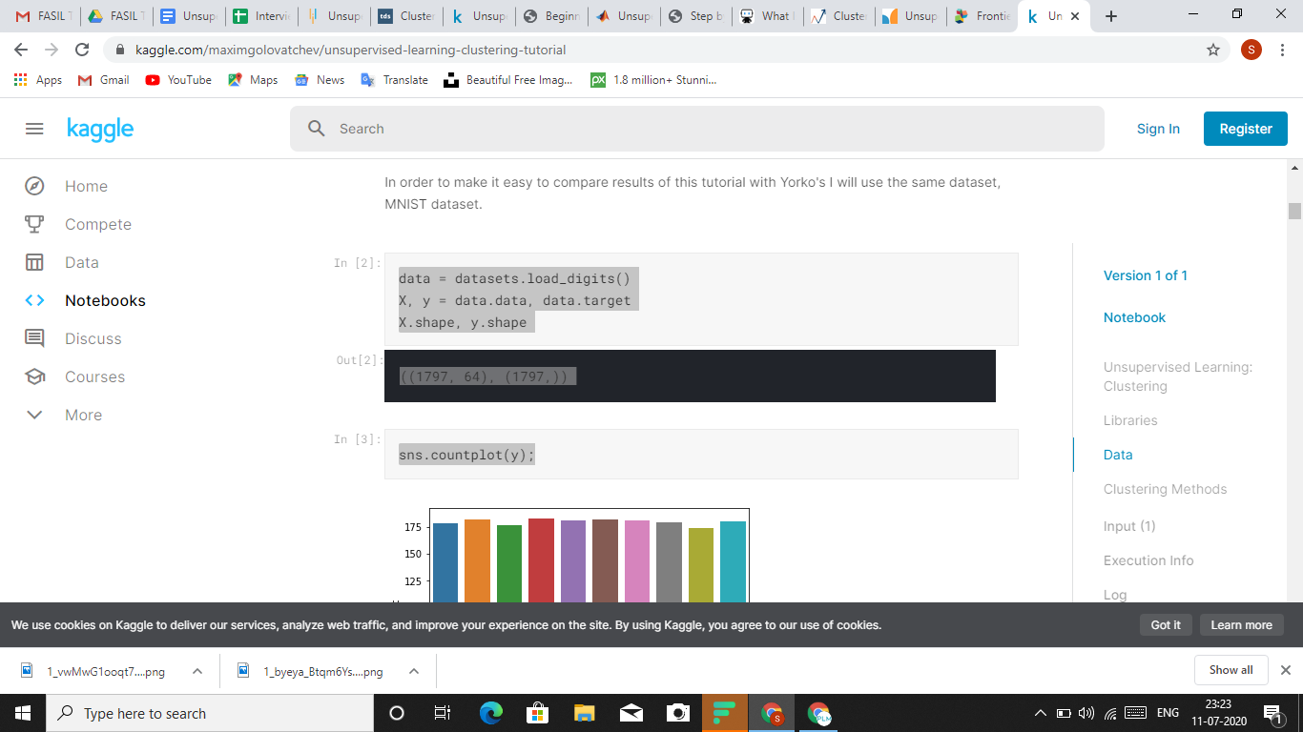
Task: Launch YouTube from the bookmarks bar
Action: click(x=177, y=80)
